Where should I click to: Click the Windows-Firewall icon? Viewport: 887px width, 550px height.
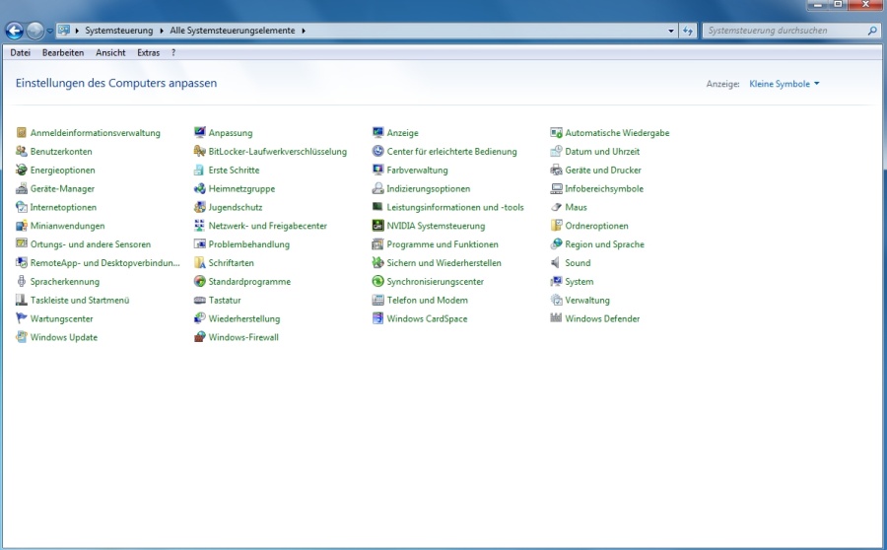200,337
